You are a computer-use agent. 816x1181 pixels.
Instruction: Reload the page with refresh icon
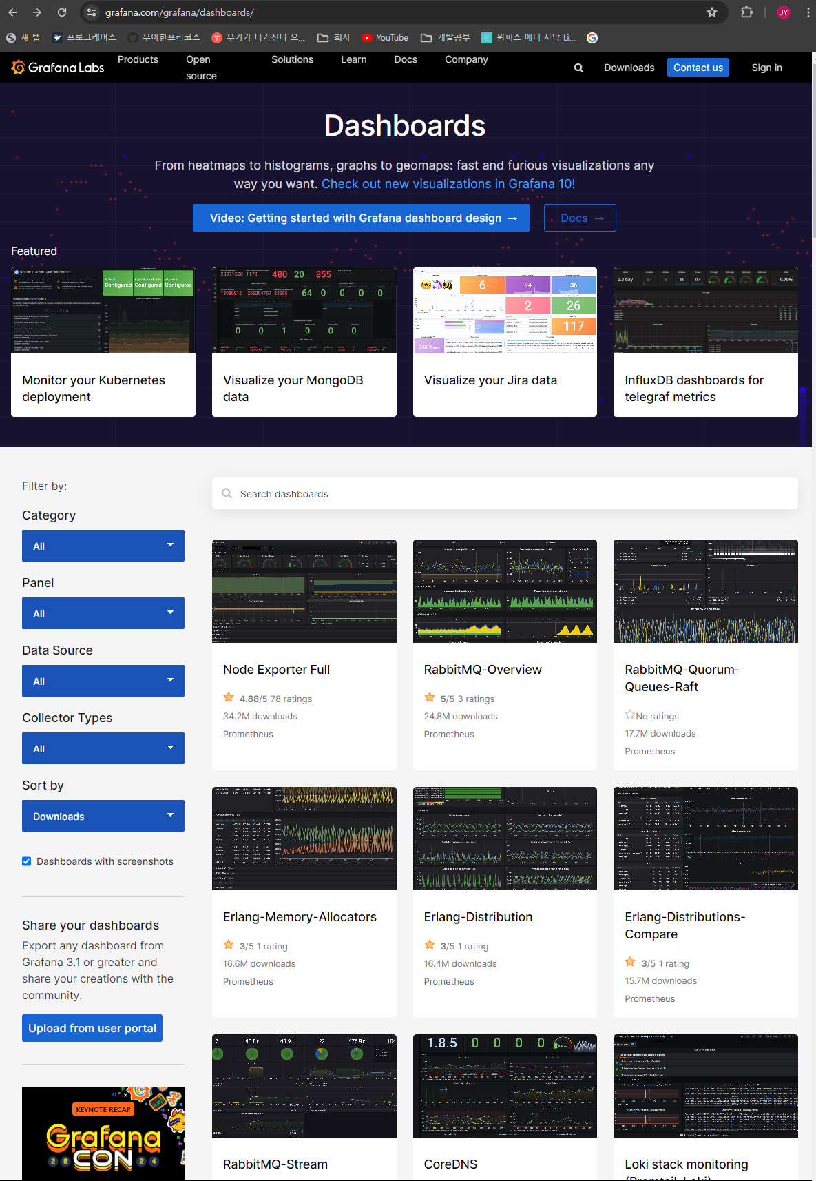(62, 12)
